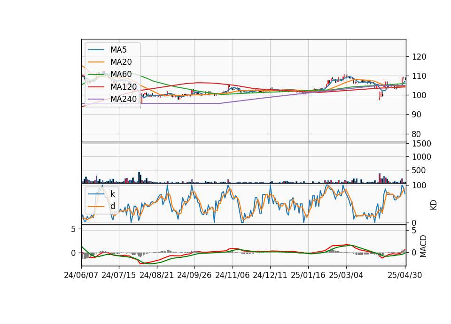Screen dimensions: 451x324
Task: Click the 25/03/04 date label
Action: (346, 275)
